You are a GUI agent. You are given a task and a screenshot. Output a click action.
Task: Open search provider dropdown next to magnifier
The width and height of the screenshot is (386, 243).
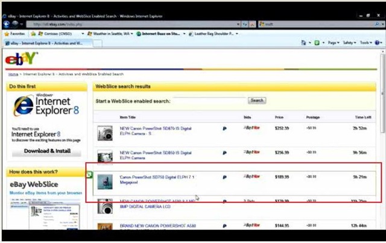[x=382, y=24]
